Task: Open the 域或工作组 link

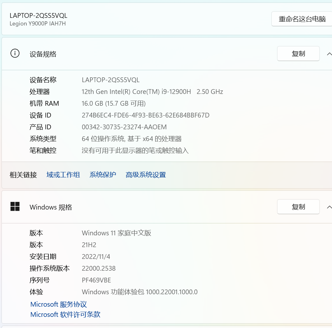Action: pyautogui.click(x=63, y=175)
